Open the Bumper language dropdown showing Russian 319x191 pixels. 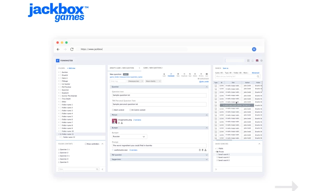[129, 136]
